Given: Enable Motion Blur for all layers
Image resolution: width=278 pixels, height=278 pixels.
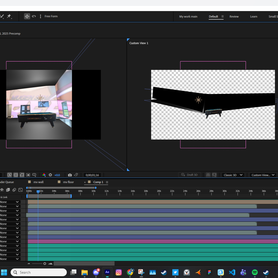Looking at the screenshot, I should [x=14, y=190].
